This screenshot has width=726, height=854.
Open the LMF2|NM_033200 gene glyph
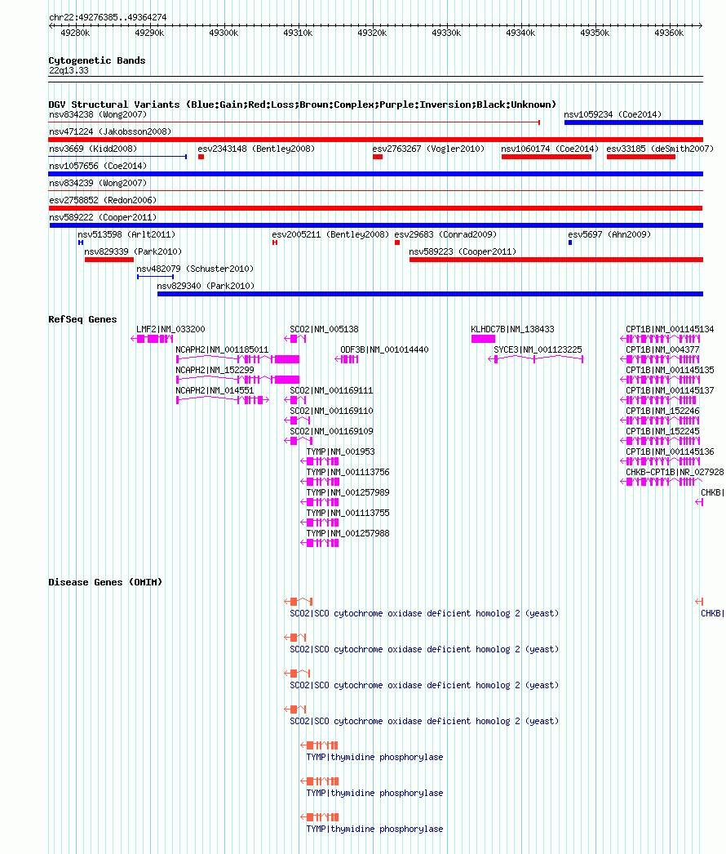pos(152,339)
